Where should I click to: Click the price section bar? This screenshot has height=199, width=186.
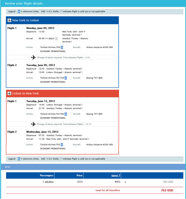coord(93,167)
